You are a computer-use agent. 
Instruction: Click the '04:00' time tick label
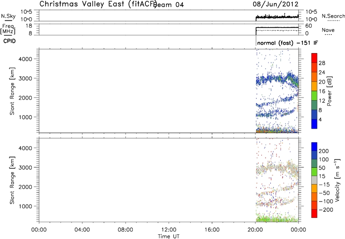click(x=82, y=230)
